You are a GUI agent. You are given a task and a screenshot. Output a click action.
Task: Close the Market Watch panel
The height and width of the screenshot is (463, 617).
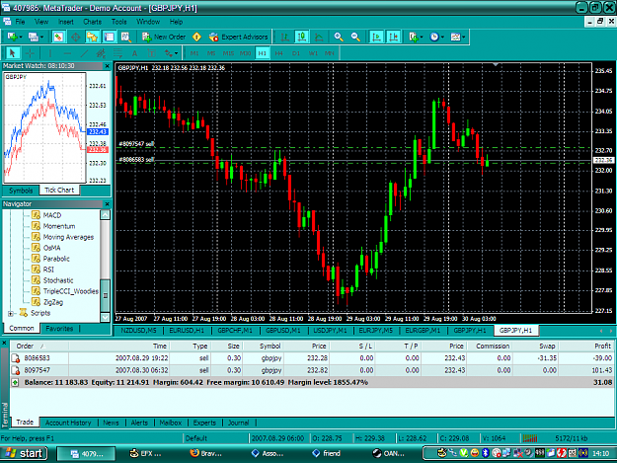tap(107, 66)
